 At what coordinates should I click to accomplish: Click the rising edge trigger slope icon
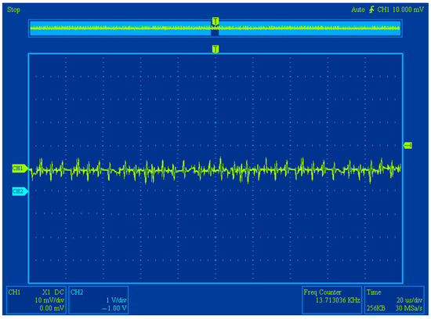371,9
